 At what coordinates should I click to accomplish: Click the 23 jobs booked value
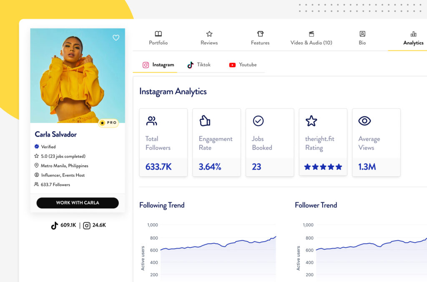point(256,167)
